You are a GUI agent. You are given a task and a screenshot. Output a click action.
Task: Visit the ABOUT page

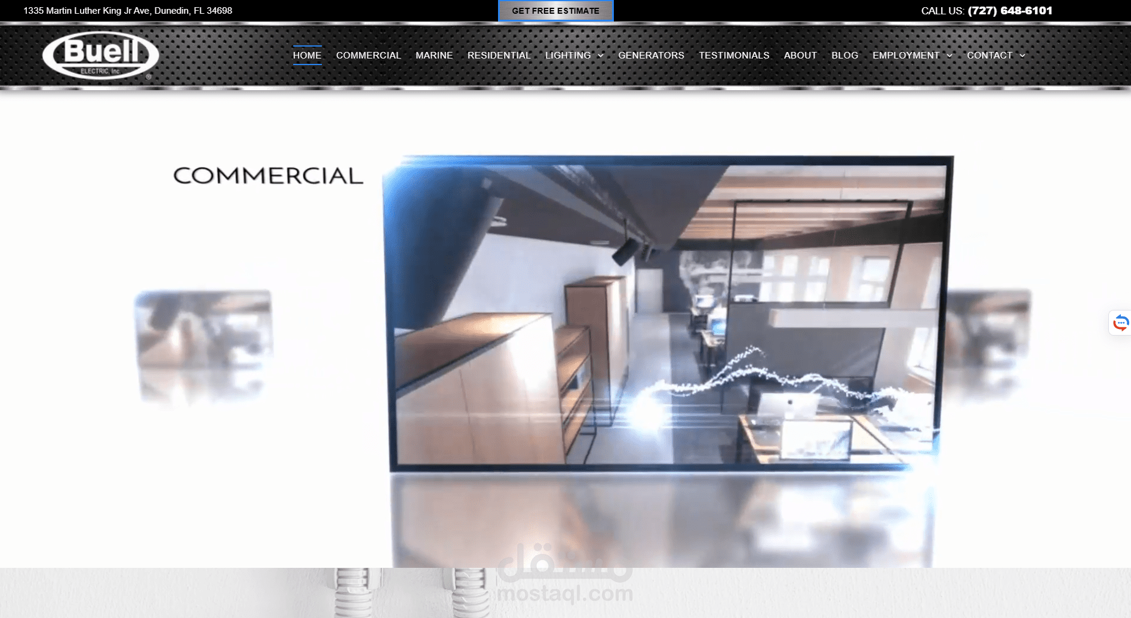click(800, 55)
